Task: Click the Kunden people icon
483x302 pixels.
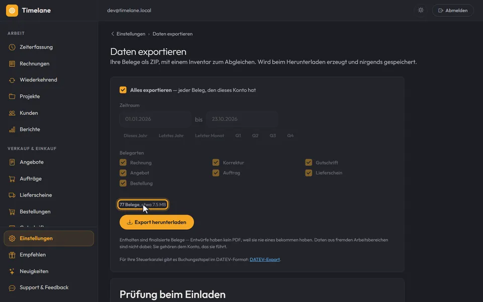Action: coord(12,113)
